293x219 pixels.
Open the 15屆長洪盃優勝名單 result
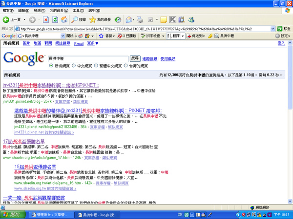(x=35, y=167)
